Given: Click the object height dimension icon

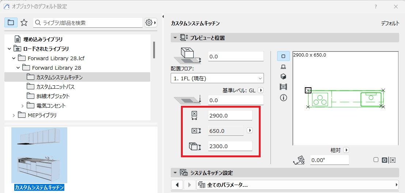Looking at the screenshot, I should pyautogui.click(x=195, y=146).
